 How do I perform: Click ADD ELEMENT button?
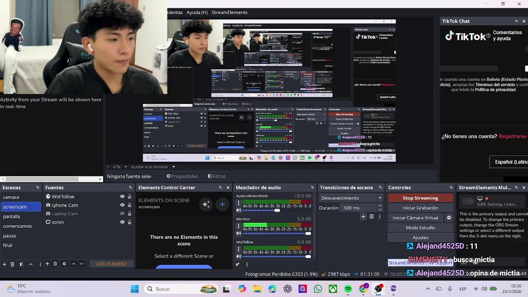pyautogui.click(x=111, y=264)
